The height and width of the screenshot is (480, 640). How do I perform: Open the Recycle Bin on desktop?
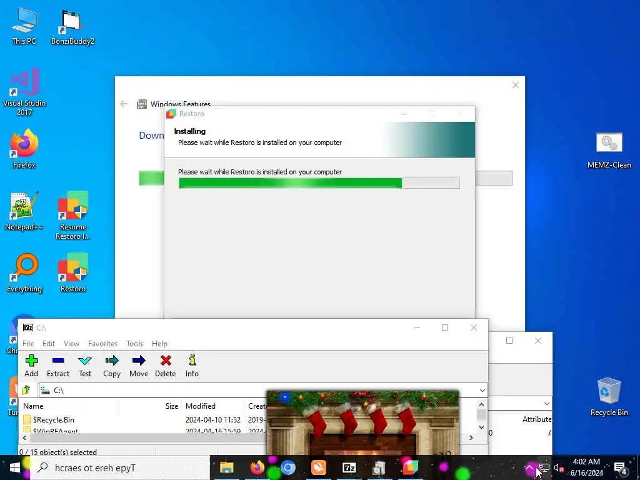click(x=609, y=397)
